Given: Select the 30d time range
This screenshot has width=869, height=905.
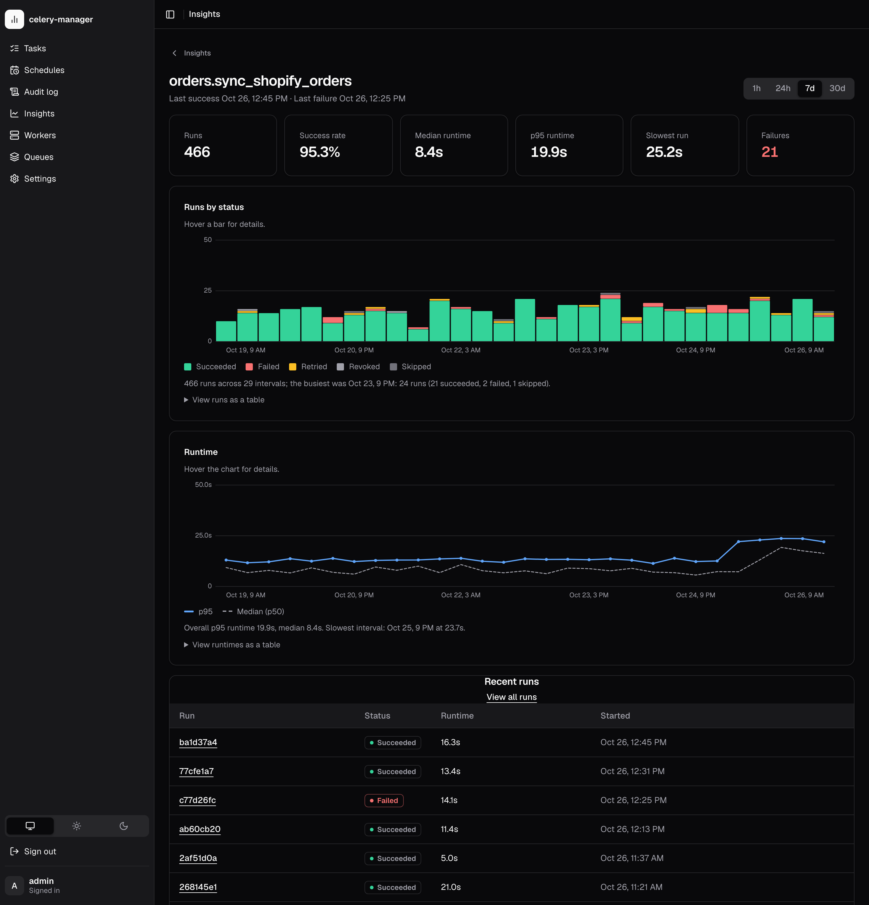Looking at the screenshot, I should pyautogui.click(x=837, y=88).
